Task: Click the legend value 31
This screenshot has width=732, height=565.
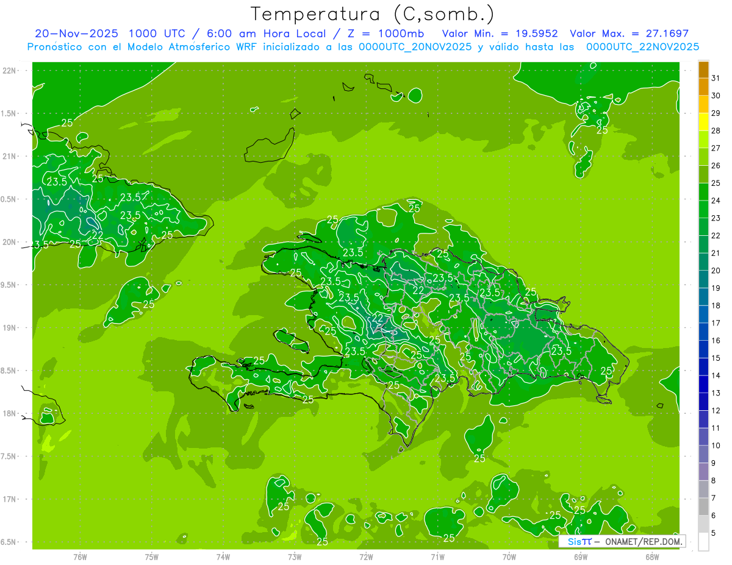Action: [x=716, y=78]
